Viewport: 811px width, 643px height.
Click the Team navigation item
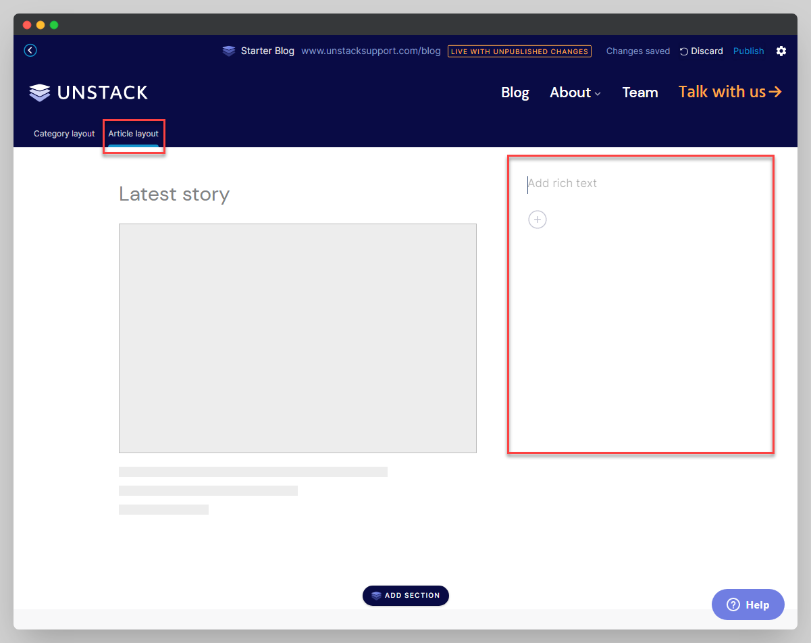pyautogui.click(x=639, y=93)
